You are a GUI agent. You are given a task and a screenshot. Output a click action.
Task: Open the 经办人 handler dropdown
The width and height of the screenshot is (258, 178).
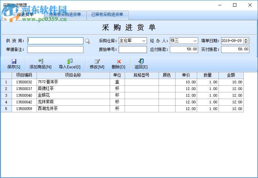pos(195,41)
